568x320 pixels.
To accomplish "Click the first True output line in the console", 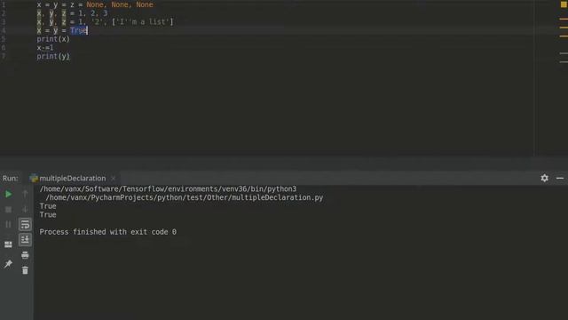I will point(48,206).
